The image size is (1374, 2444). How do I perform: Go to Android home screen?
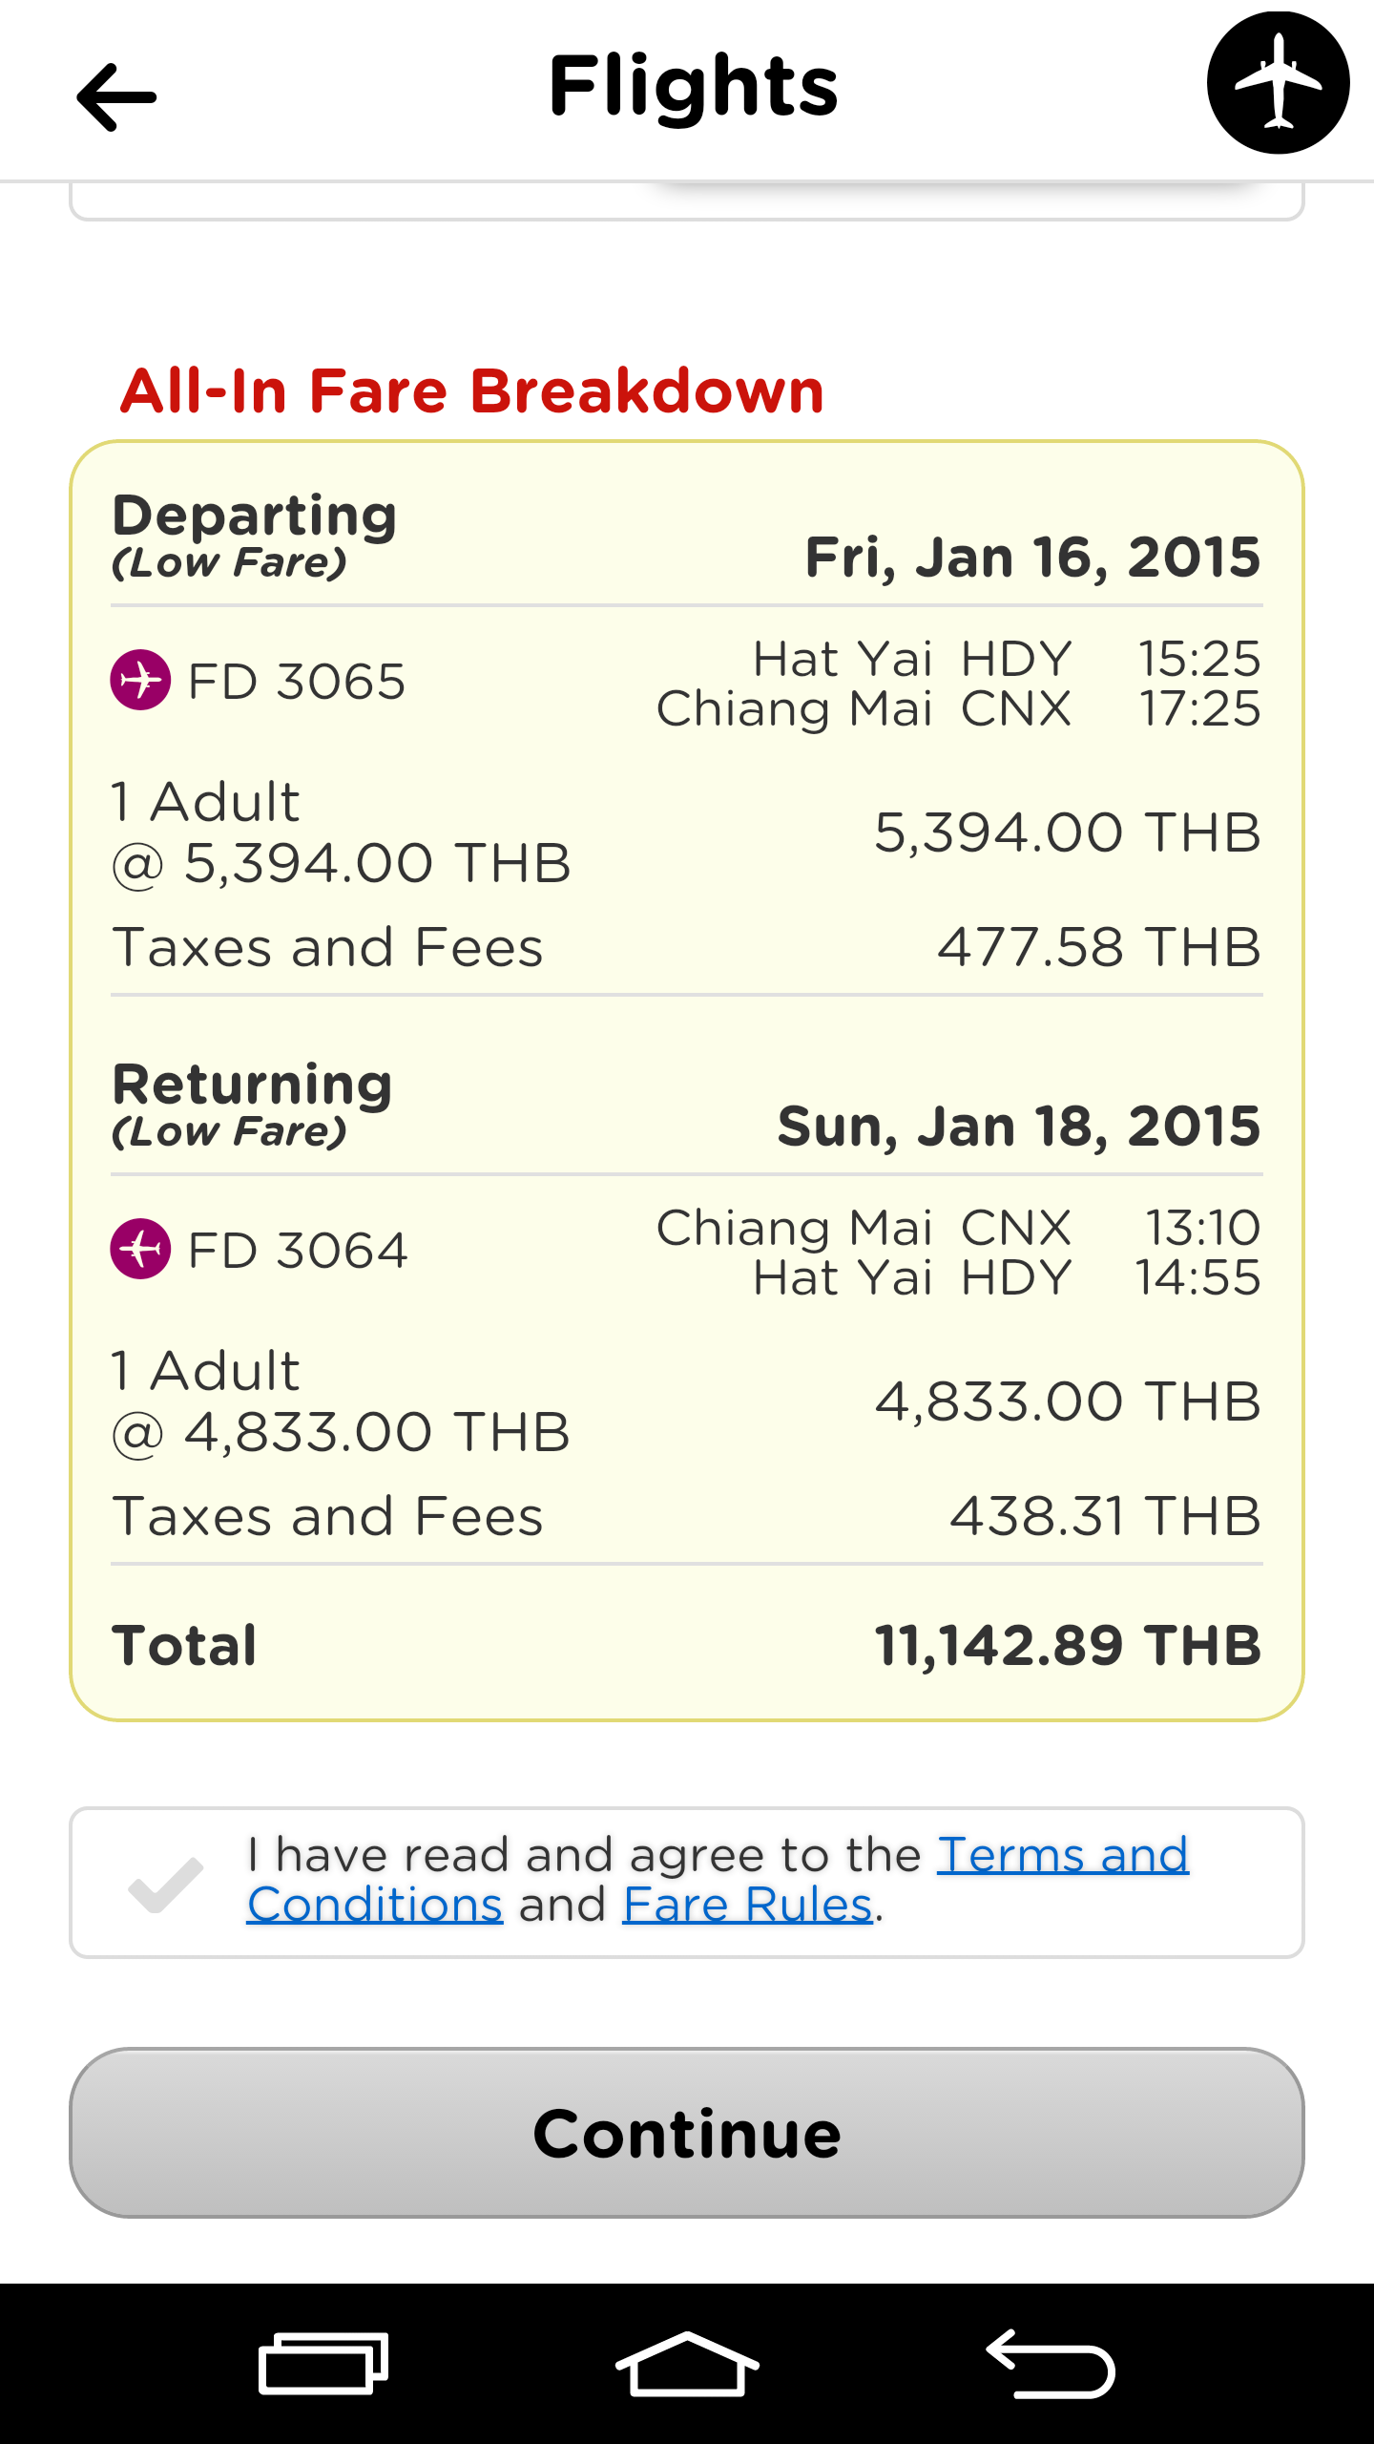pos(687,2364)
